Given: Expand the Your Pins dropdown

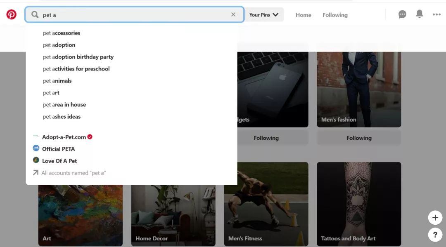Looking at the screenshot, I should point(264,15).
